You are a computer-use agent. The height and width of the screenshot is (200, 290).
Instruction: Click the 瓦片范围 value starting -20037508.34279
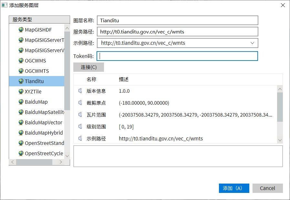(x=195, y=115)
